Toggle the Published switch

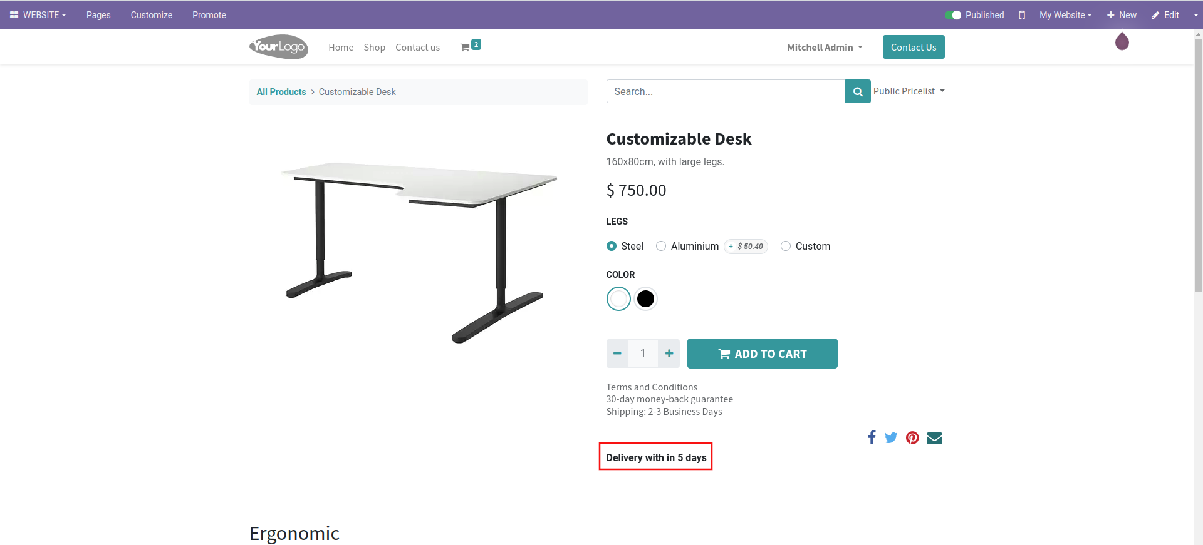953,15
